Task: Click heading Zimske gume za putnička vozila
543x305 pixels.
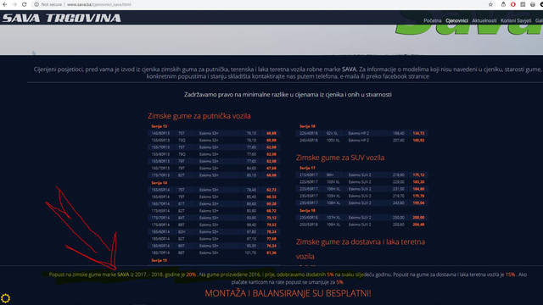Action: pyautogui.click(x=199, y=116)
